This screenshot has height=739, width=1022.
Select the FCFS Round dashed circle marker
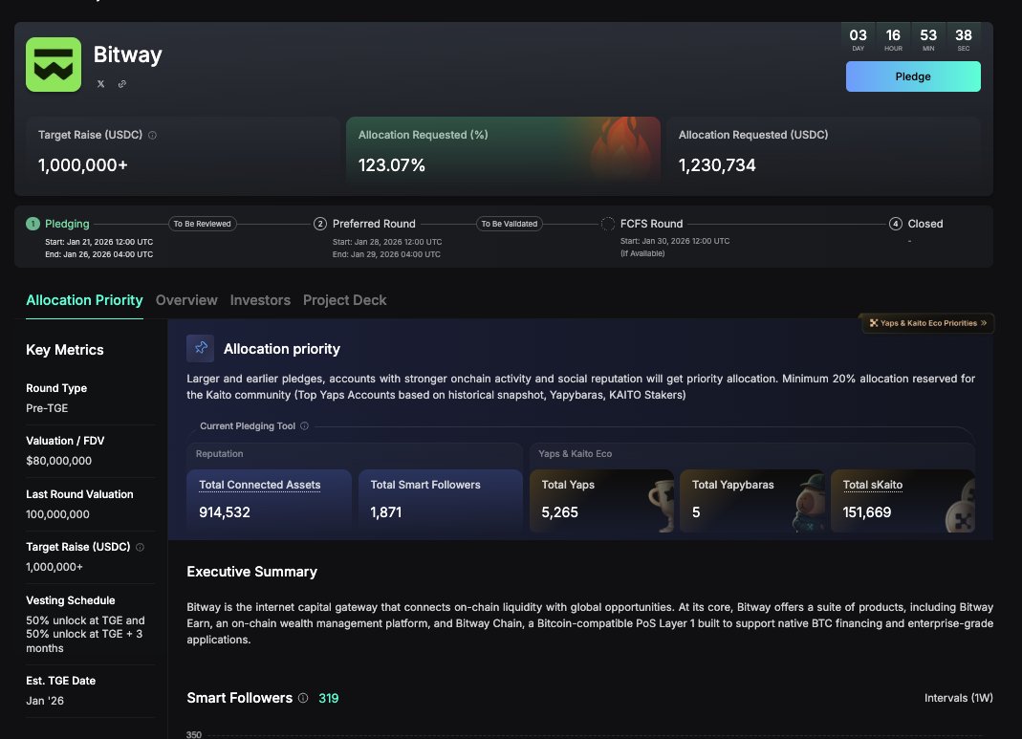(x=607, y=224)
